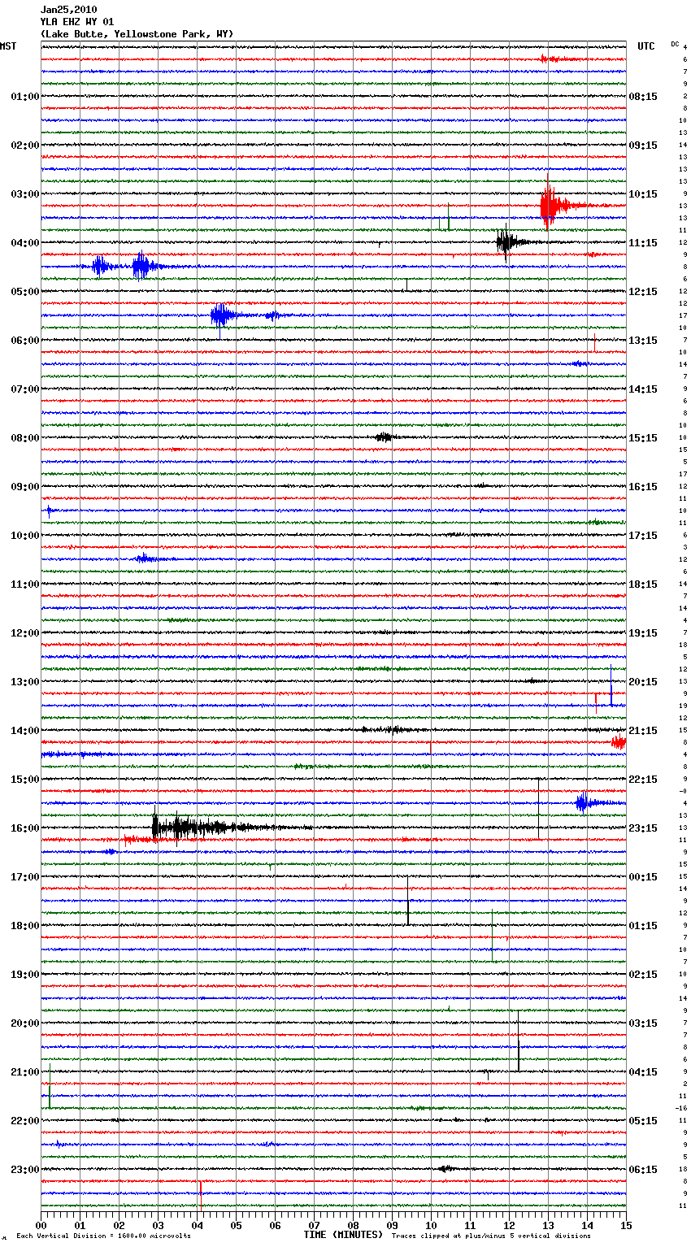
Task: Click the 00:15 UTC time label
Action: point(643,877)
